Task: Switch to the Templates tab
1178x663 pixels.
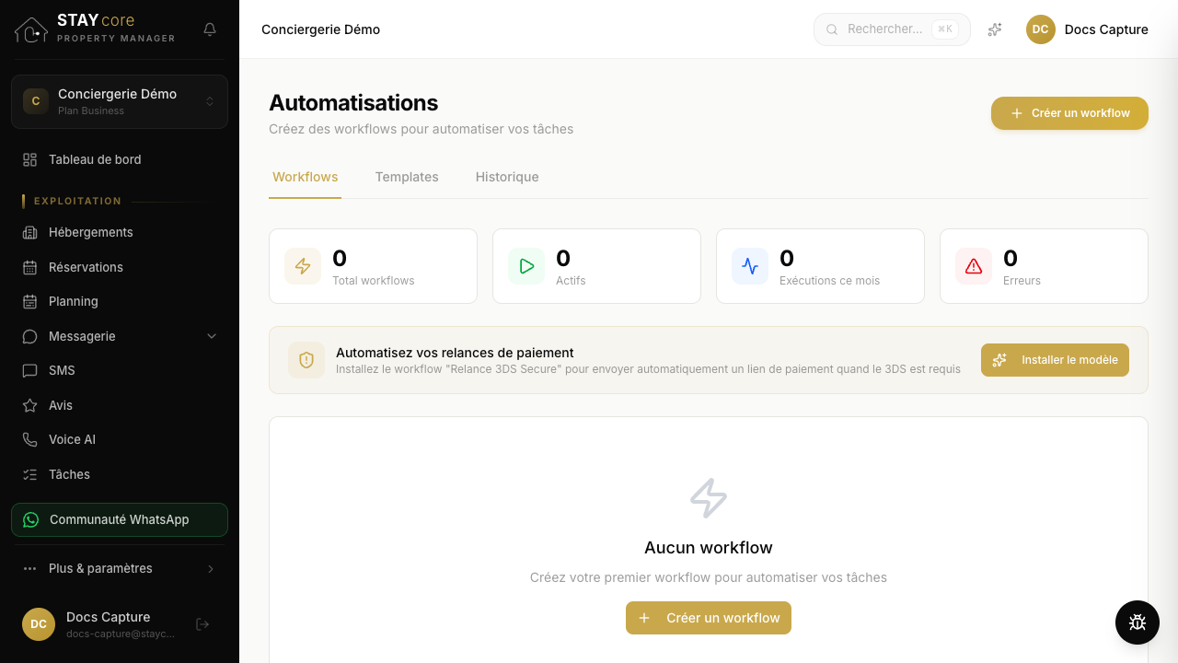Action: pyautogui.click(x=407, y=177)
